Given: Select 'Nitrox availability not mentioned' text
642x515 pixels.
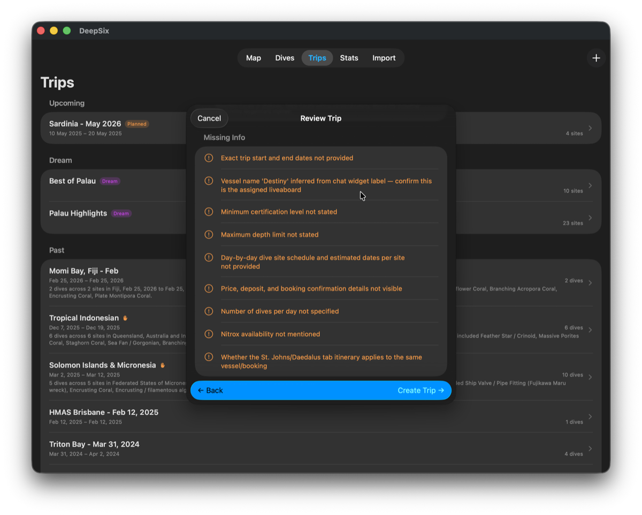Looking at the screenshot, I should 270,334.
